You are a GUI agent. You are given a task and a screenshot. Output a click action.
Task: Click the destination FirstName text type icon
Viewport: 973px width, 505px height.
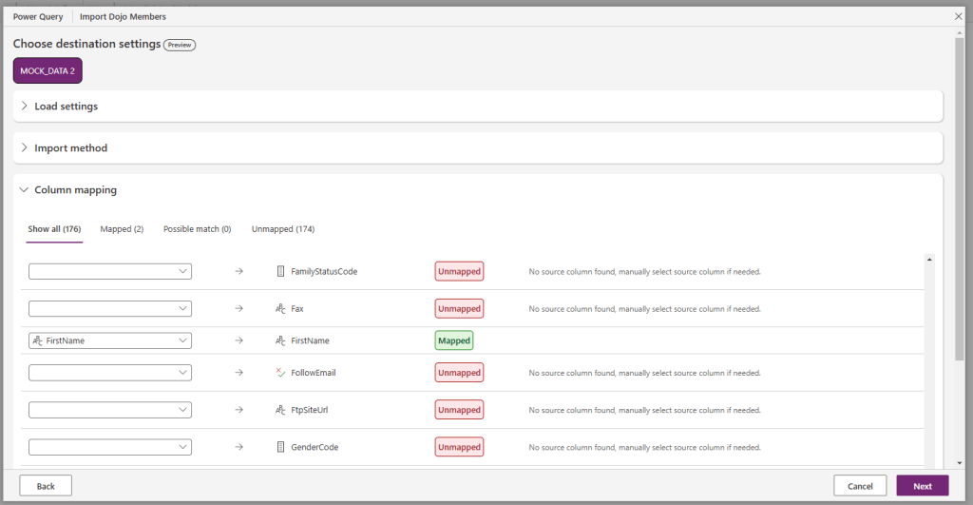[x=280, y=340]
